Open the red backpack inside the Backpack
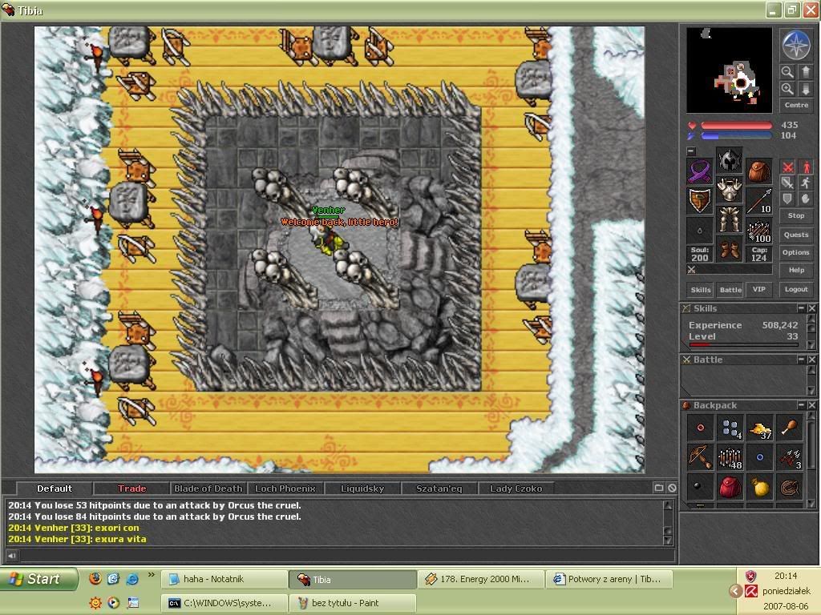Viewport: 821px width, 615px height. pos(730,486)
